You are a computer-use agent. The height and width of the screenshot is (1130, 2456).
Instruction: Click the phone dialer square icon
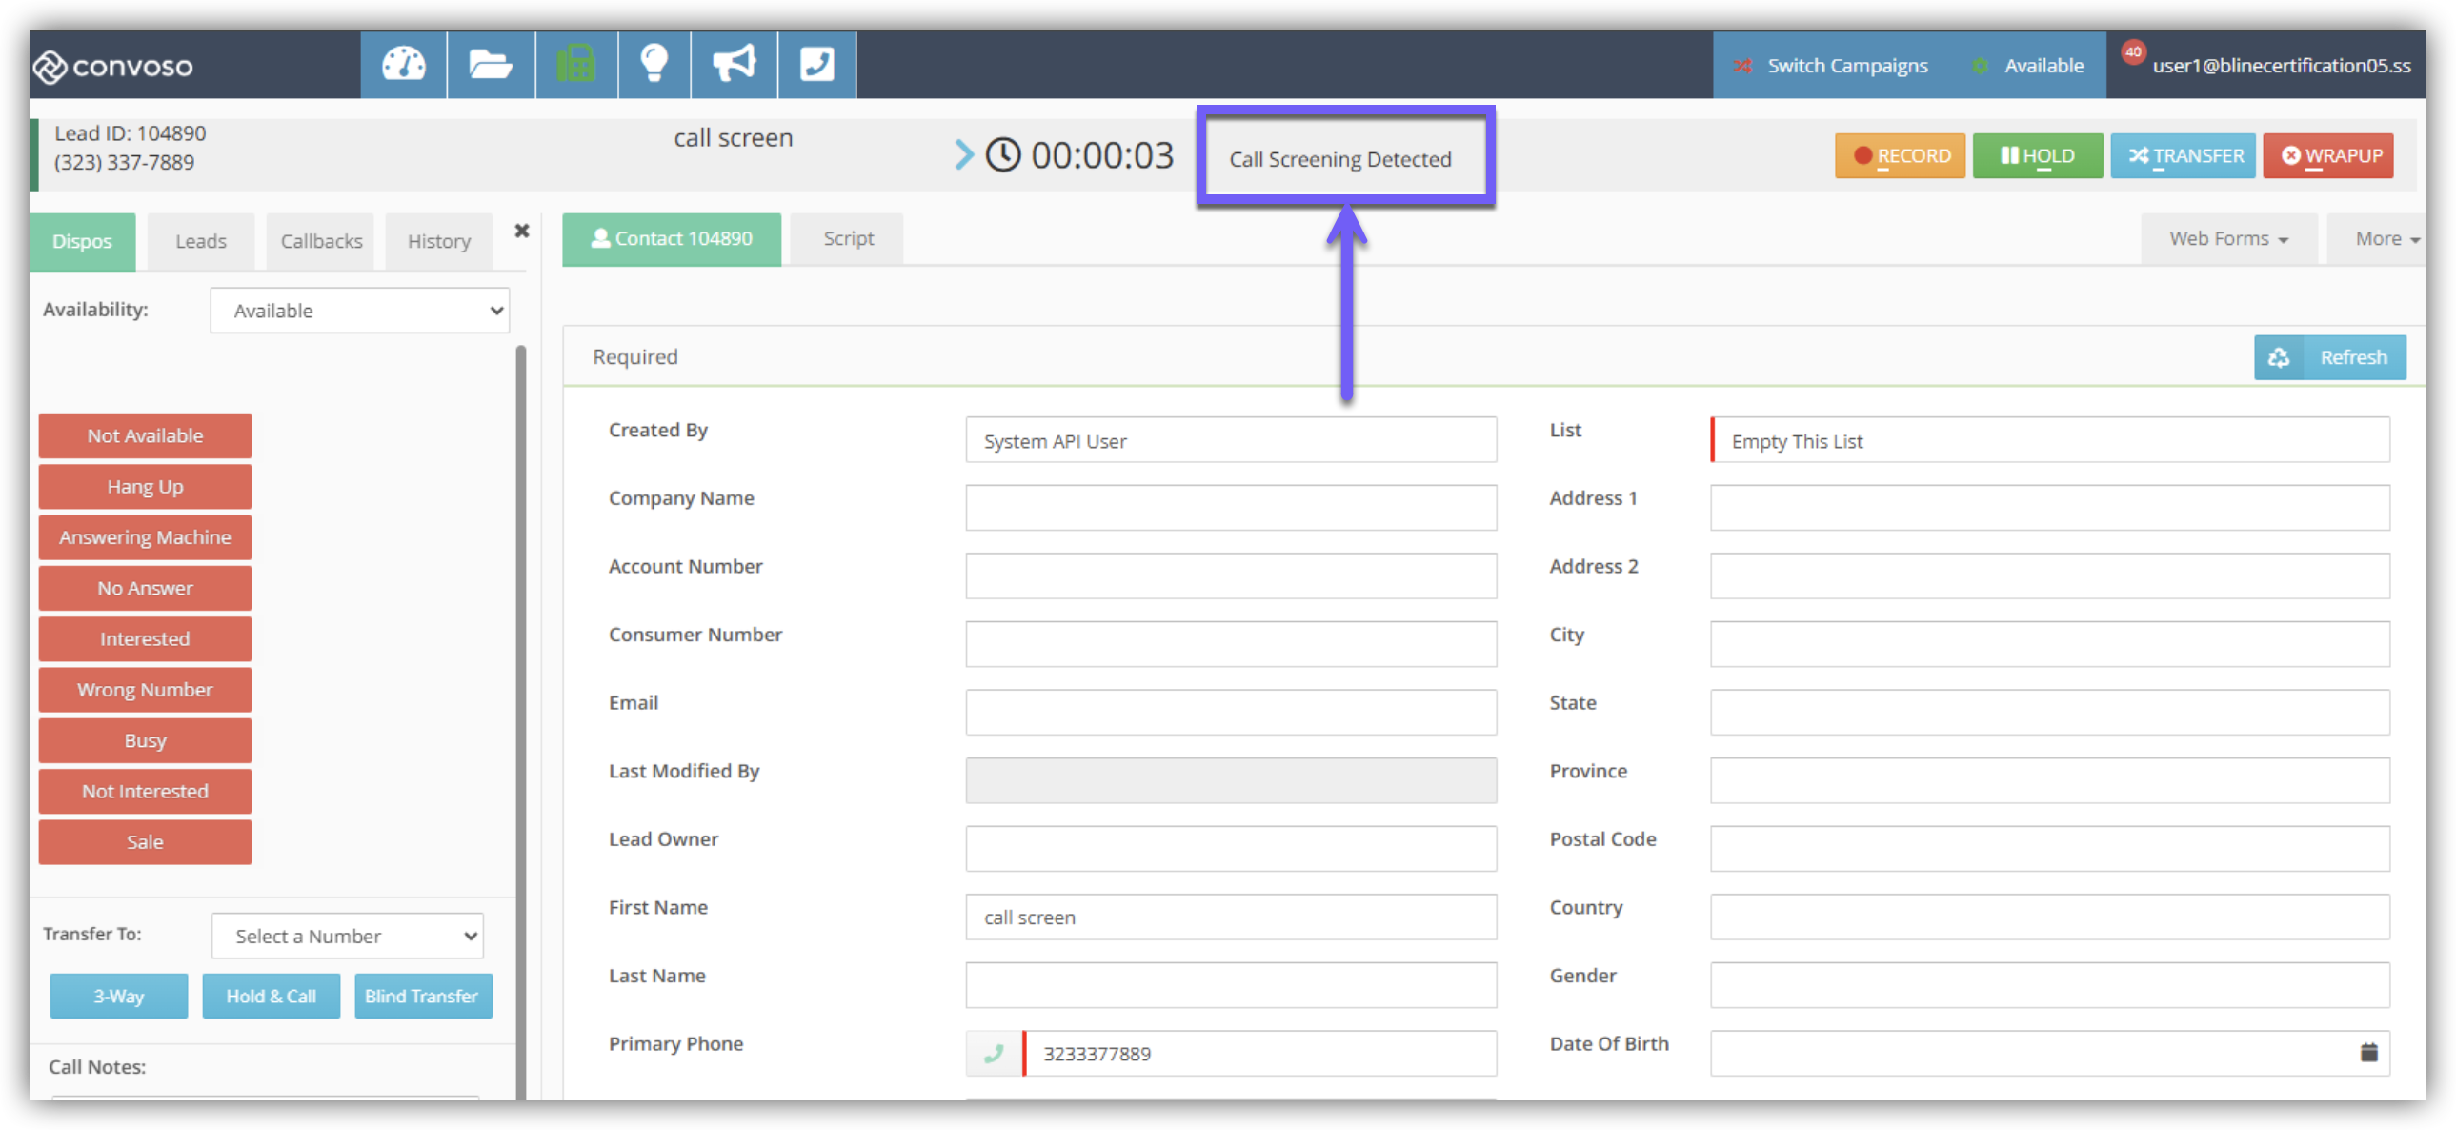816,65
